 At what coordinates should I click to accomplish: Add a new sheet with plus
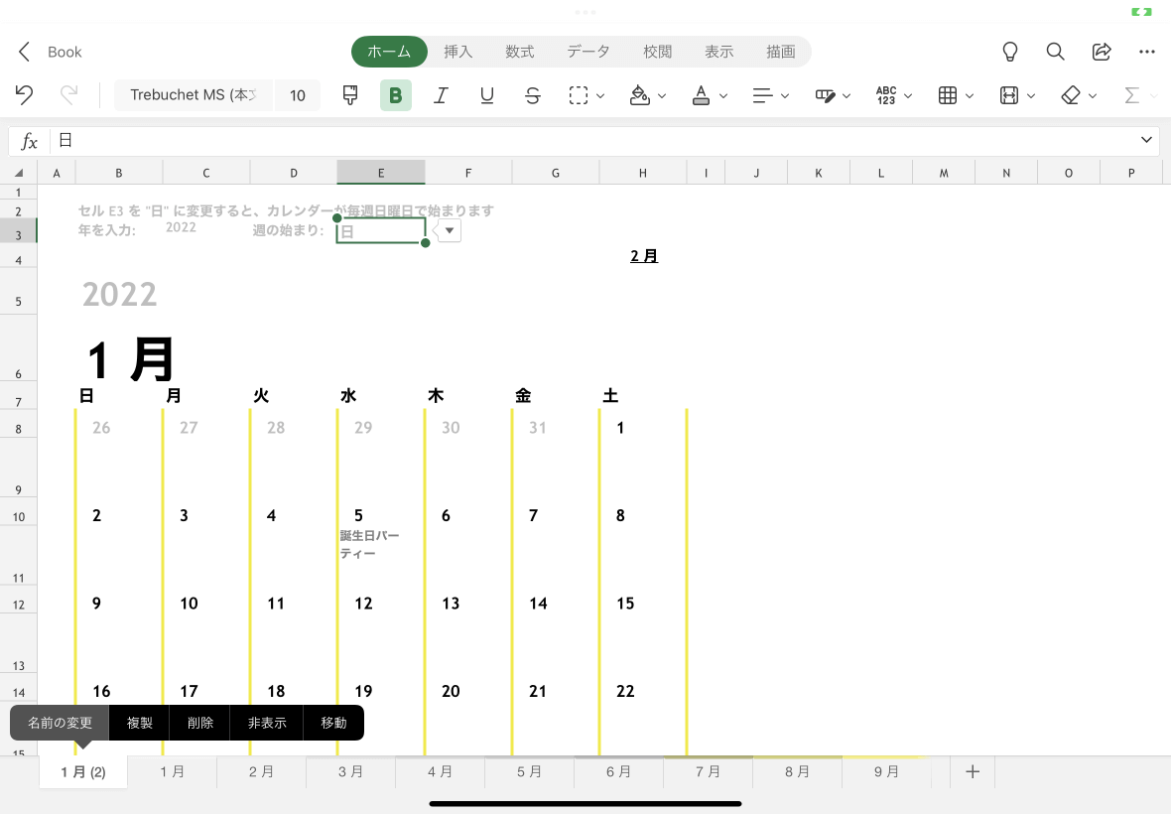pyautogui.click(x=973, y=772)
